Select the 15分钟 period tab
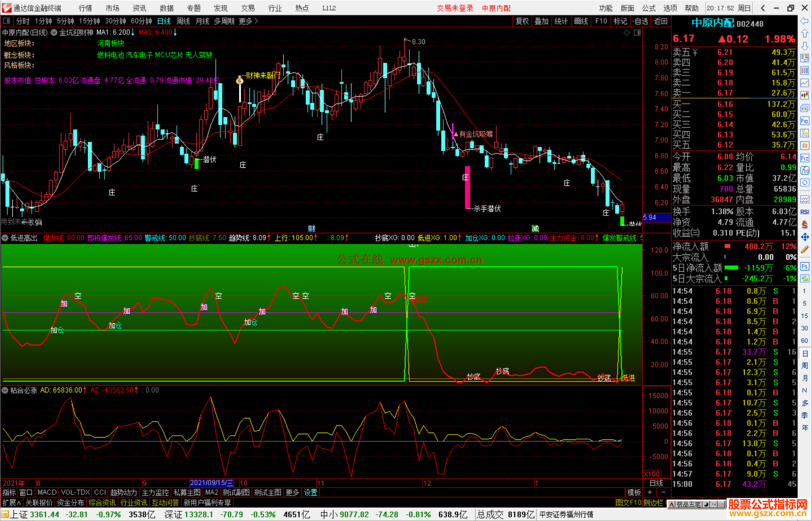812x521 pixels. (x=90, y=21)
